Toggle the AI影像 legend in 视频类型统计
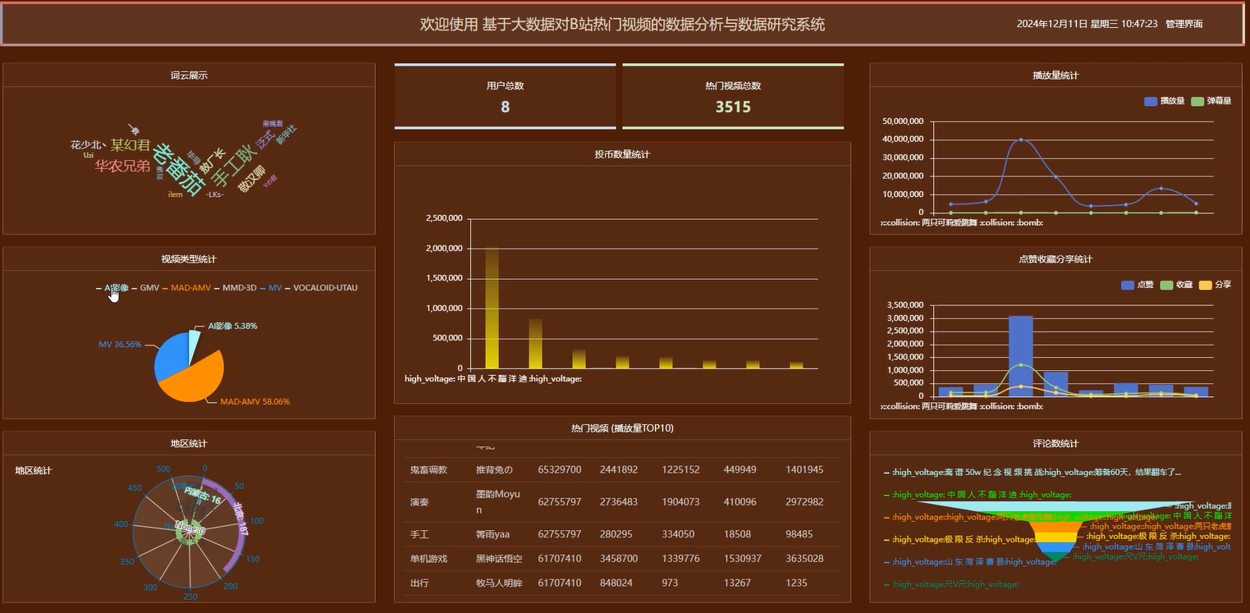 tap(112, 288)
